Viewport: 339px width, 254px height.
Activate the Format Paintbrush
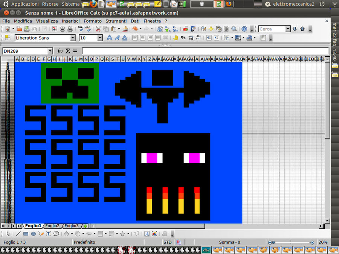click(125, 29)
